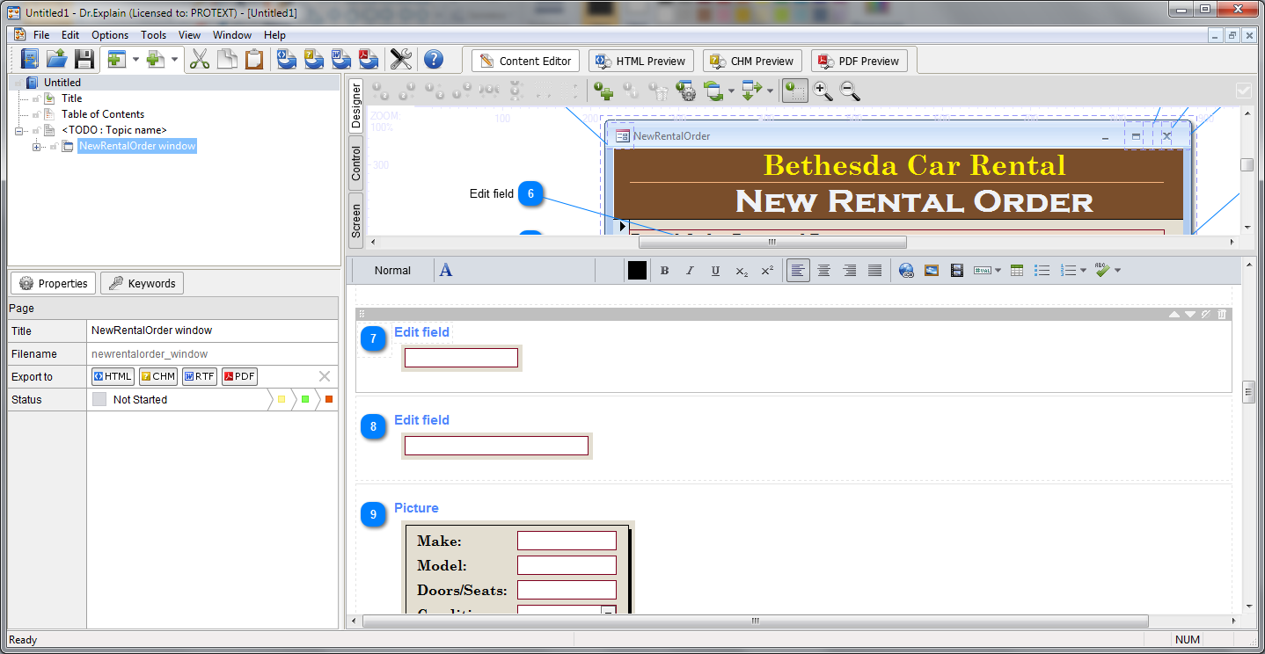Switch to CHM Preview tab
This screenshot has height=654, width=1265.
[752, 61]
